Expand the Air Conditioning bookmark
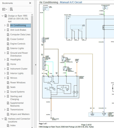Viewport: 114px width, 128px height. [5, 25]
